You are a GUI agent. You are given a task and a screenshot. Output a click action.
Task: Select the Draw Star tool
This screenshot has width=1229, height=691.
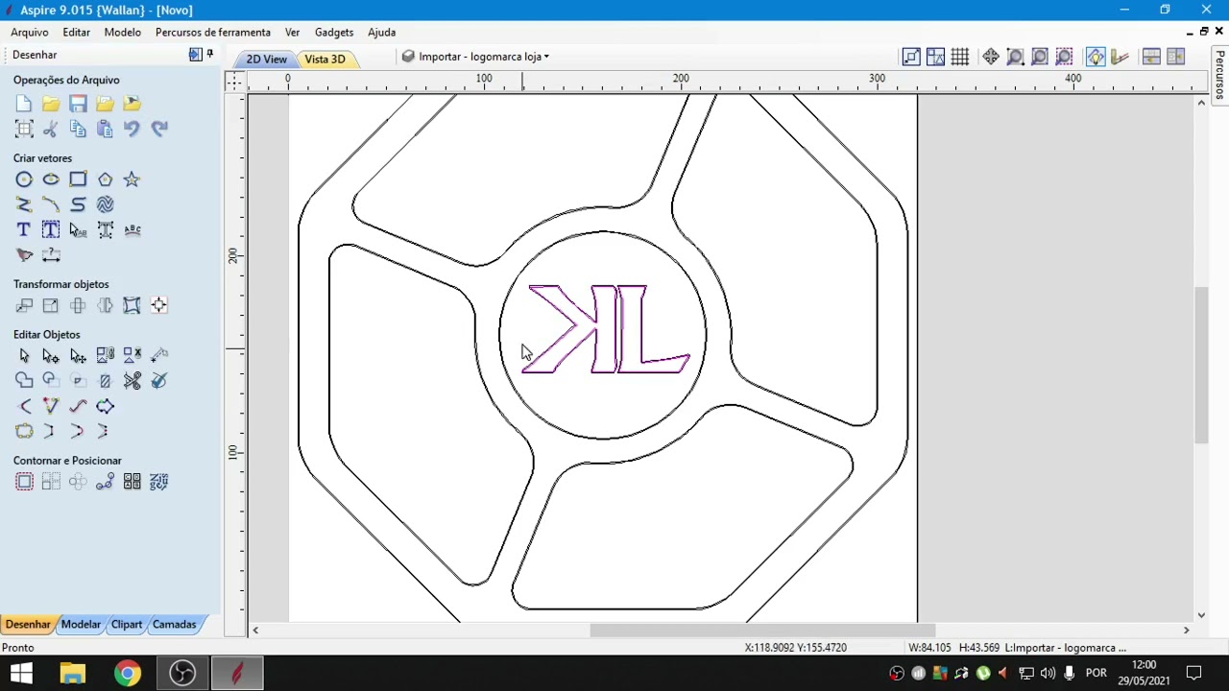tap(132, 179)
